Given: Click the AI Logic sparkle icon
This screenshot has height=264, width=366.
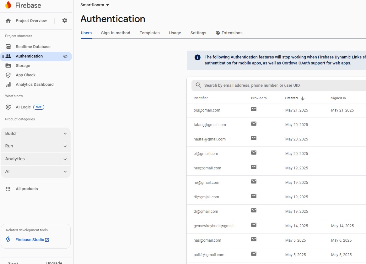Looking at the screenshot, I should click(x=8, y=107).
